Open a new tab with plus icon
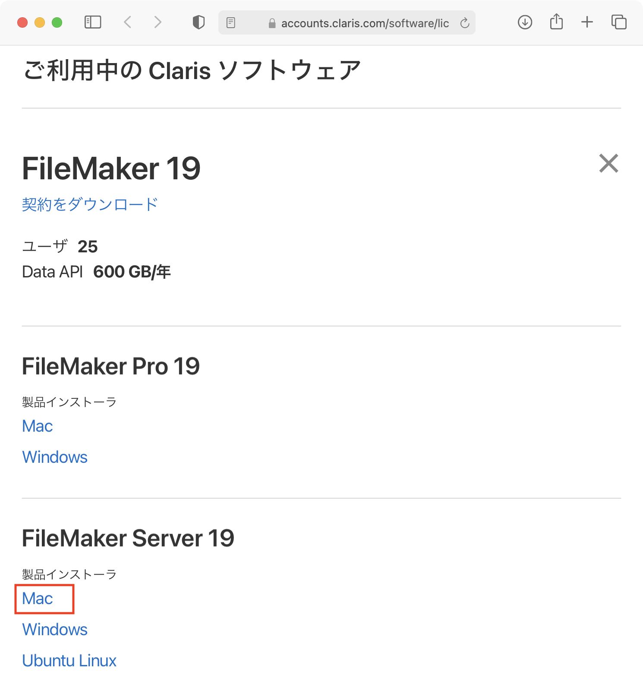Image resolution: width=643 pixels, height=681 pixels. click(x=587, y=22)
